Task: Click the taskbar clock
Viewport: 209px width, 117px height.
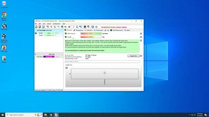Action: 200,115
